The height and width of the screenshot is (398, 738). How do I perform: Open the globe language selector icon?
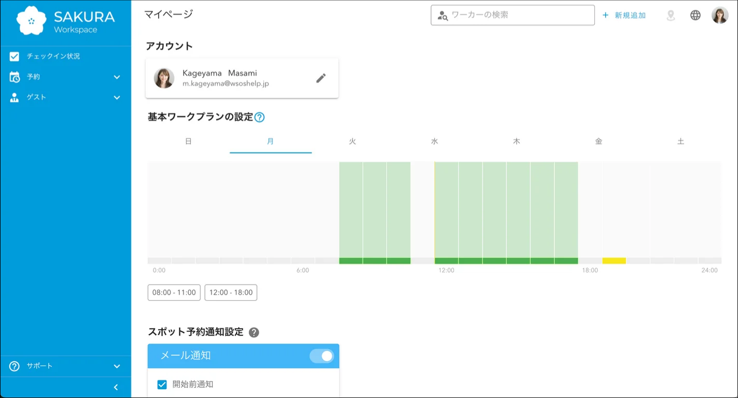[x=696, y=15]
